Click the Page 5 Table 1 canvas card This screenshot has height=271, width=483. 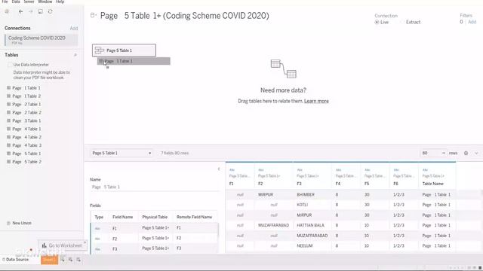tap(124, 50)
